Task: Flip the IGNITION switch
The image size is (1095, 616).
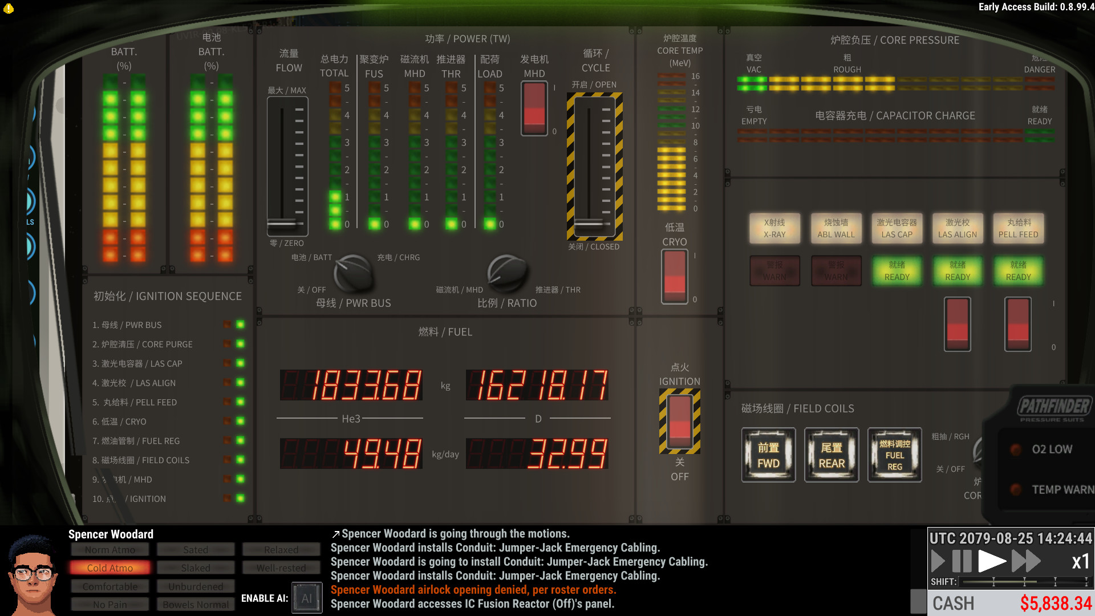Action: (679, 422)
